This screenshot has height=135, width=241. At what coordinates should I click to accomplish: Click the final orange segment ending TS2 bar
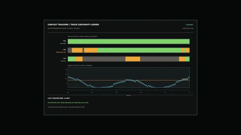188,50
